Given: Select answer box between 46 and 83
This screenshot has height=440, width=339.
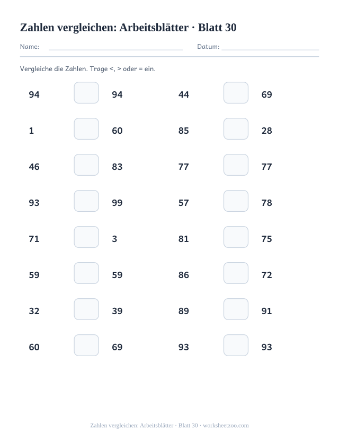Looking at the screenshot, I should click(86, 165).
